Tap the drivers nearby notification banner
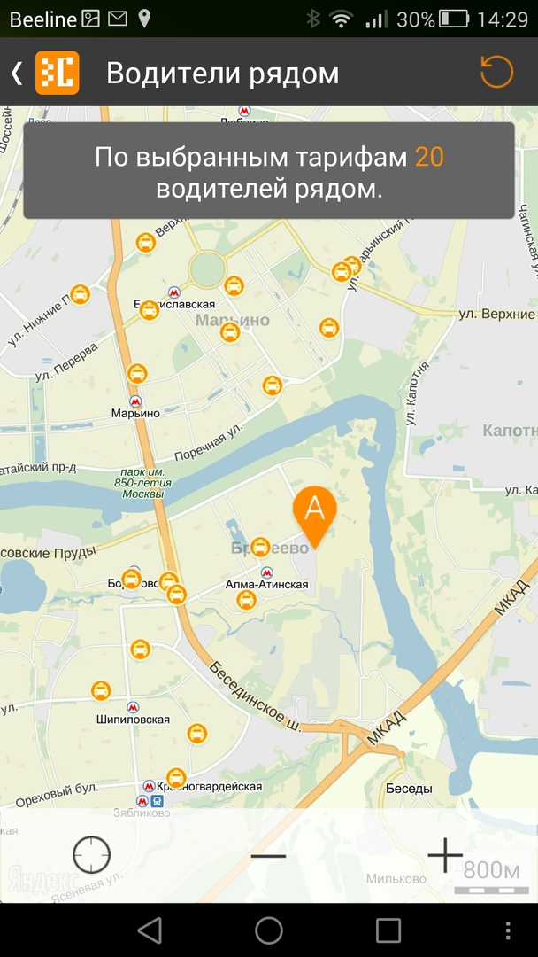The height and width of the screenshot is (957, 538). 269,170
